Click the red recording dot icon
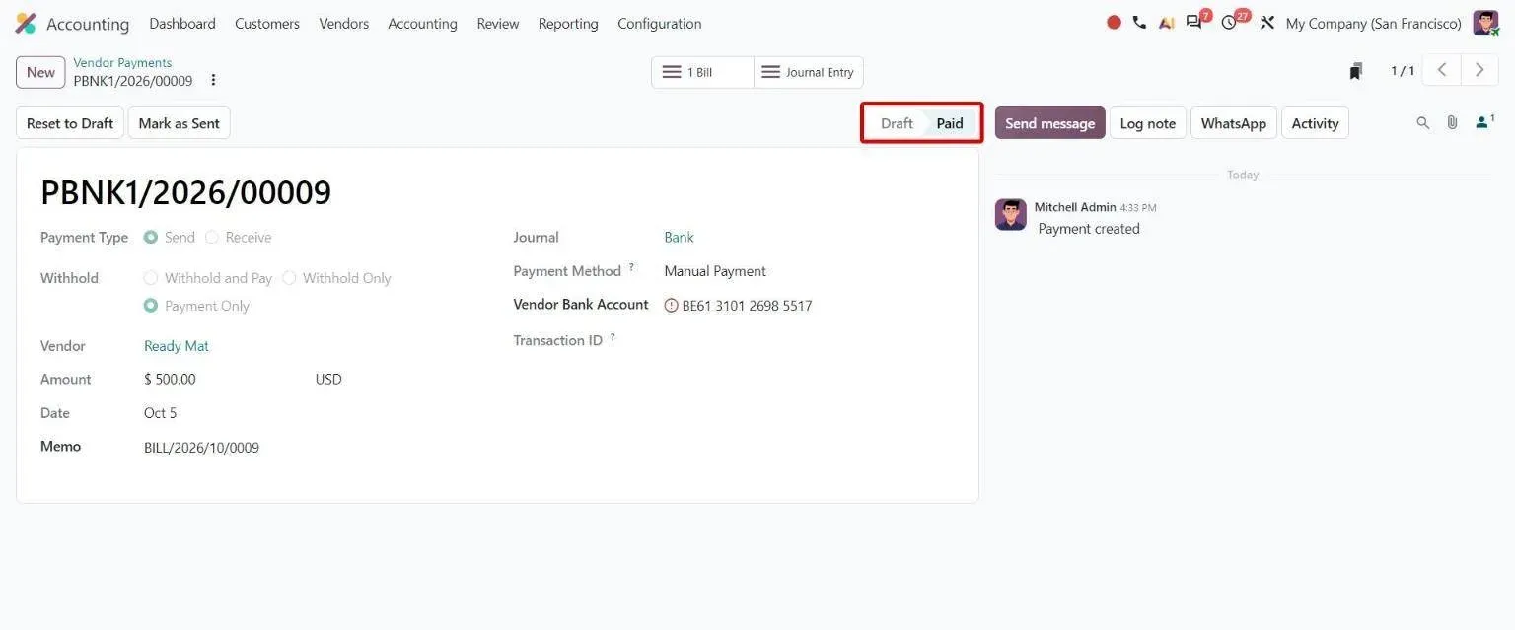The width and height of the screenshot is (1515, 630). 1114,23
